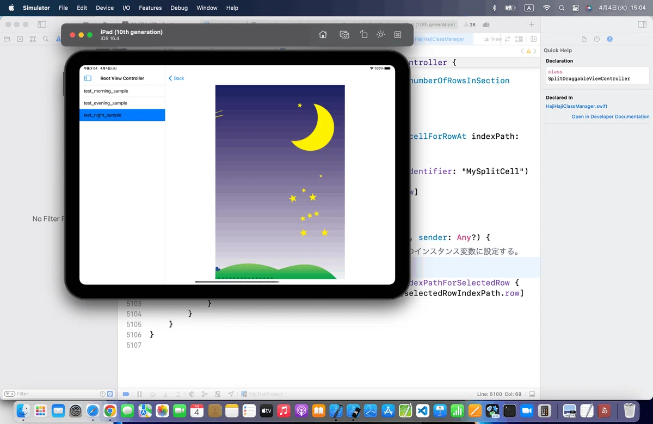Open the History inspector clock icon
This screenshot has width=653, height=424.
(597, 39)
